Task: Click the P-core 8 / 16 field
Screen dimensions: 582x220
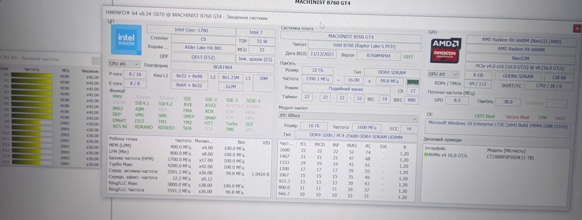Action: coord(135,74)
